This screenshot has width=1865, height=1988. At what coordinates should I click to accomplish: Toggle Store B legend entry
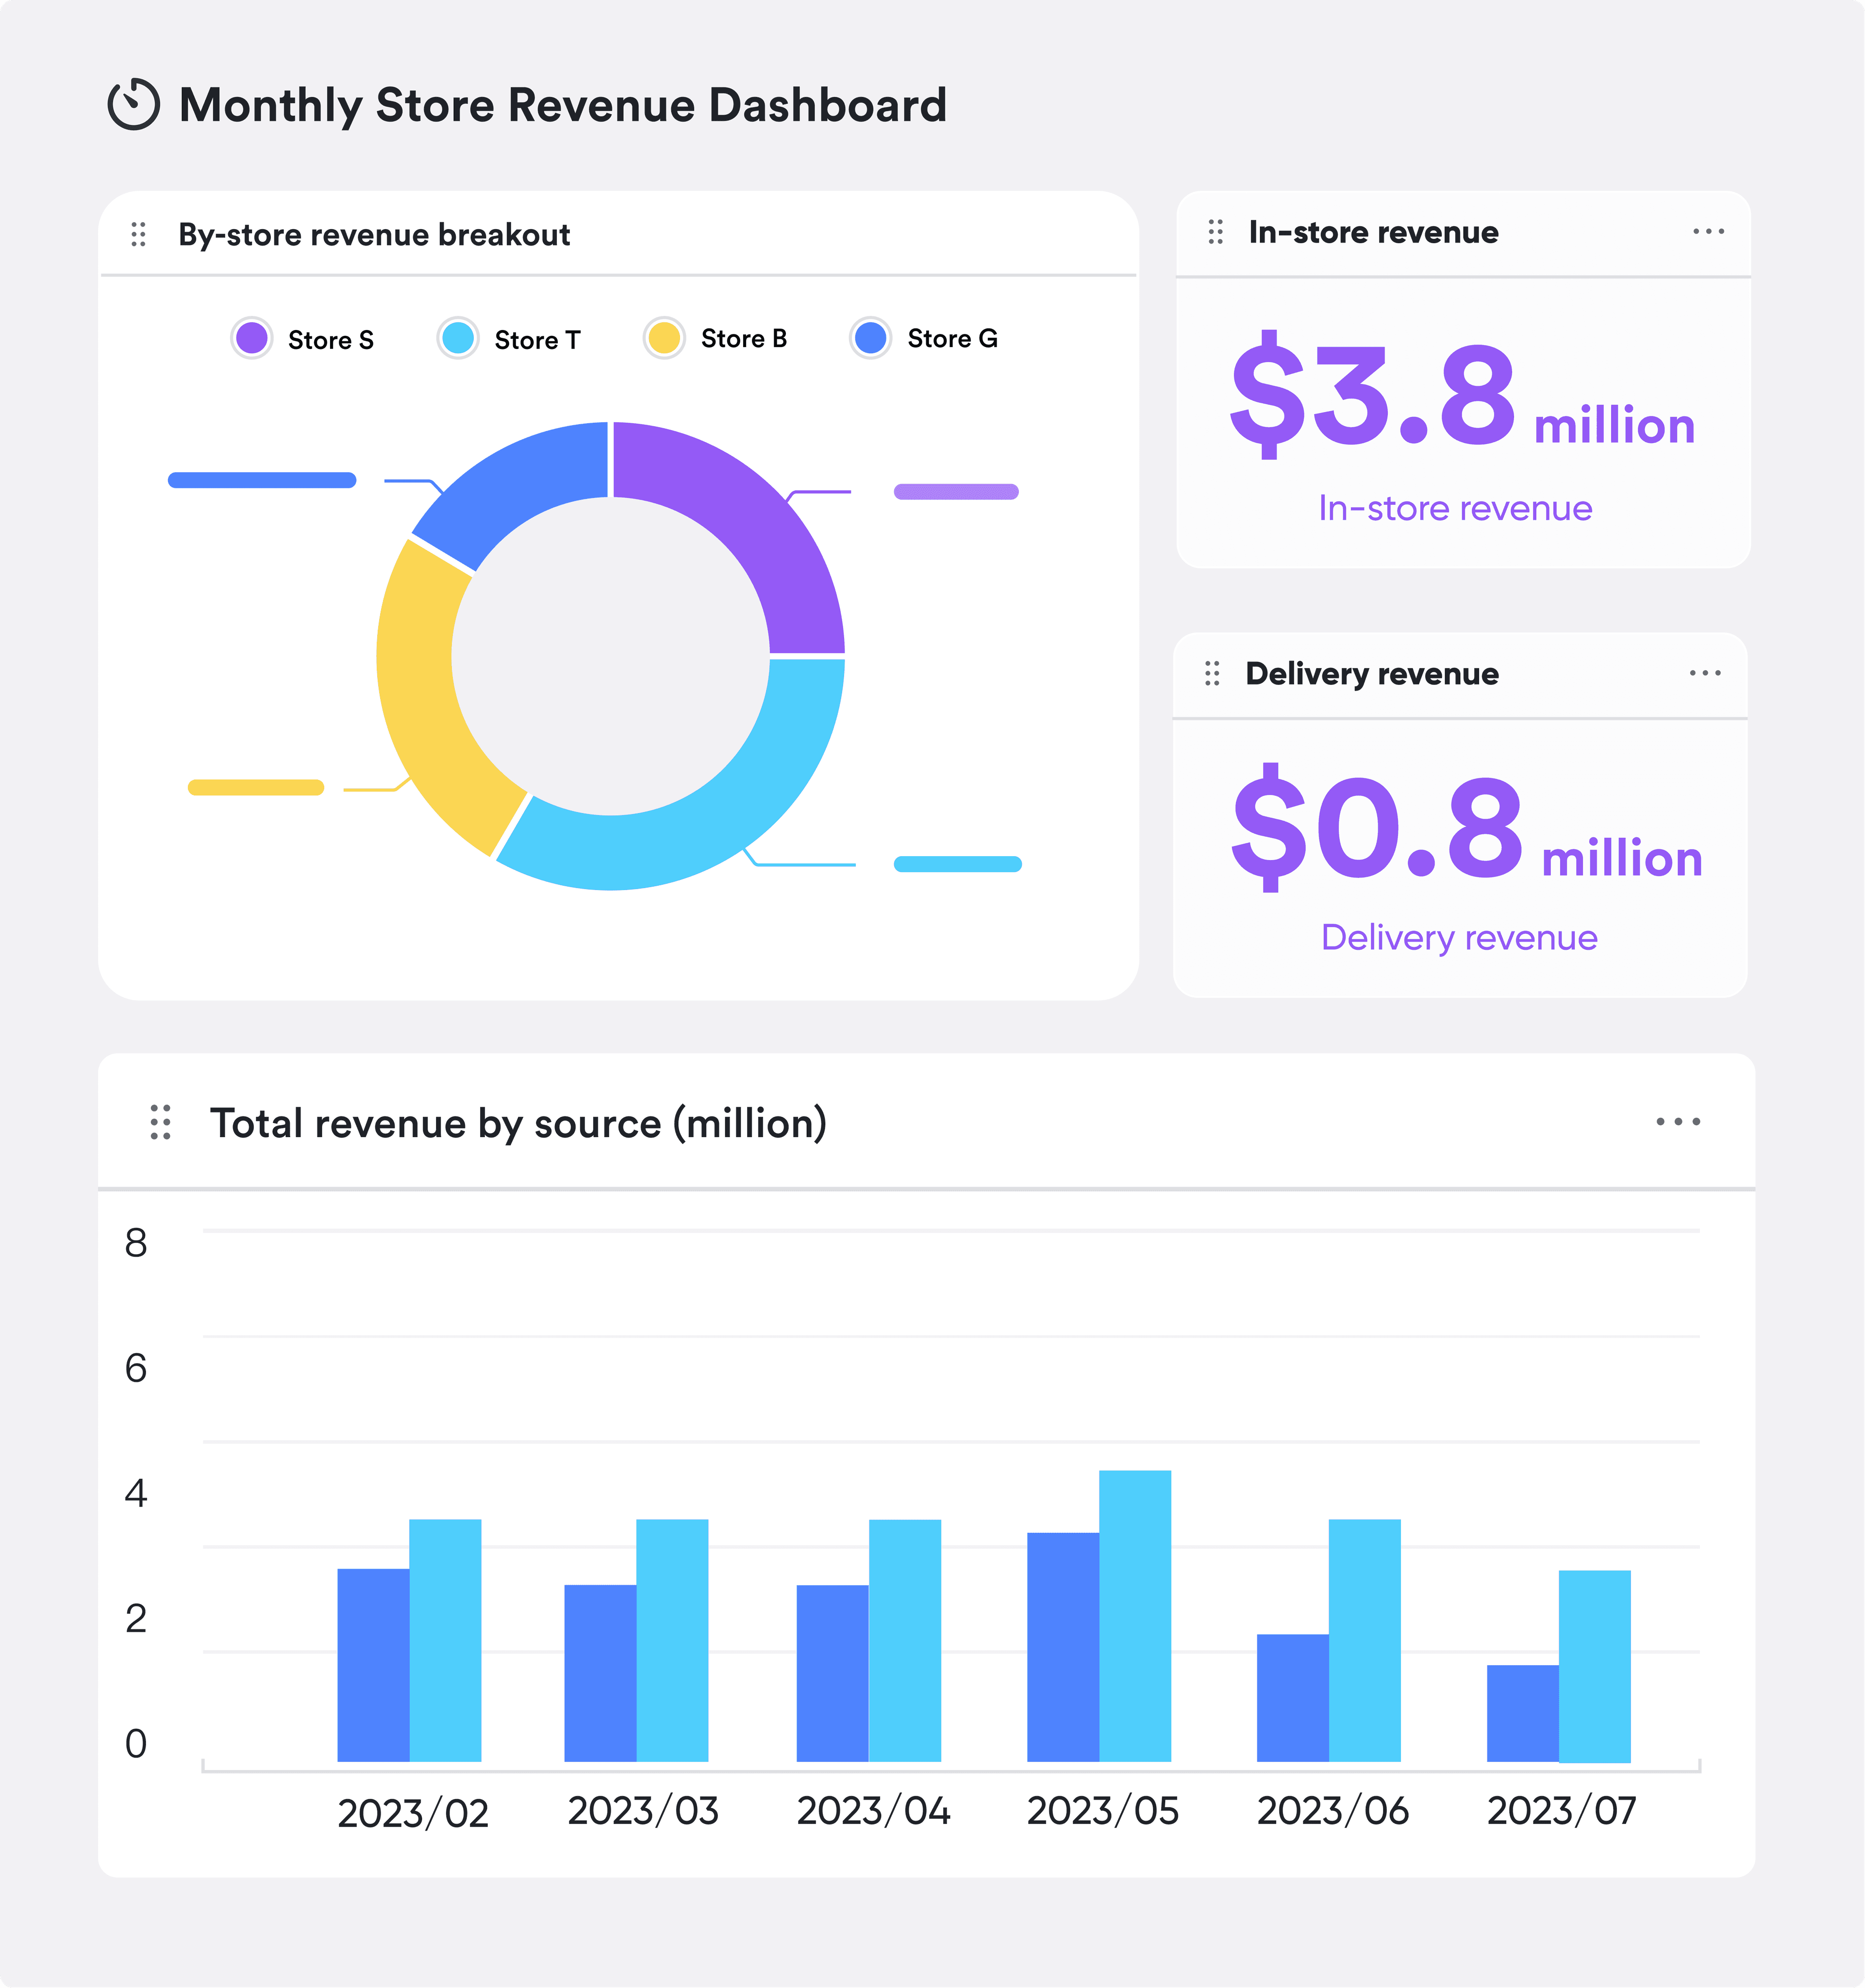[x=716, y=338]
